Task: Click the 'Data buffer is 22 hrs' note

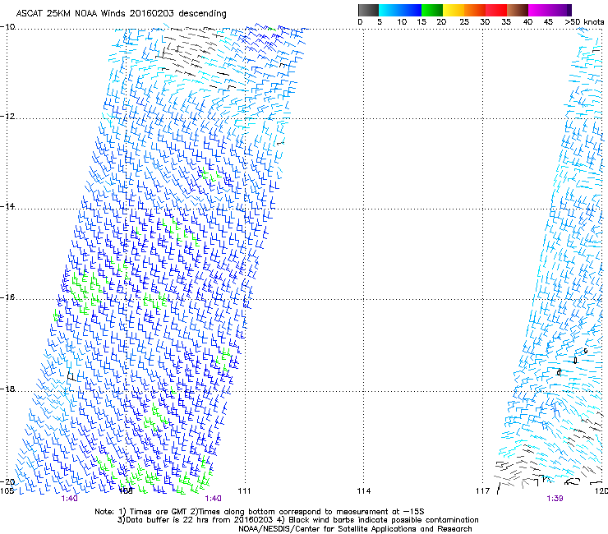Action: click(297, 520)
